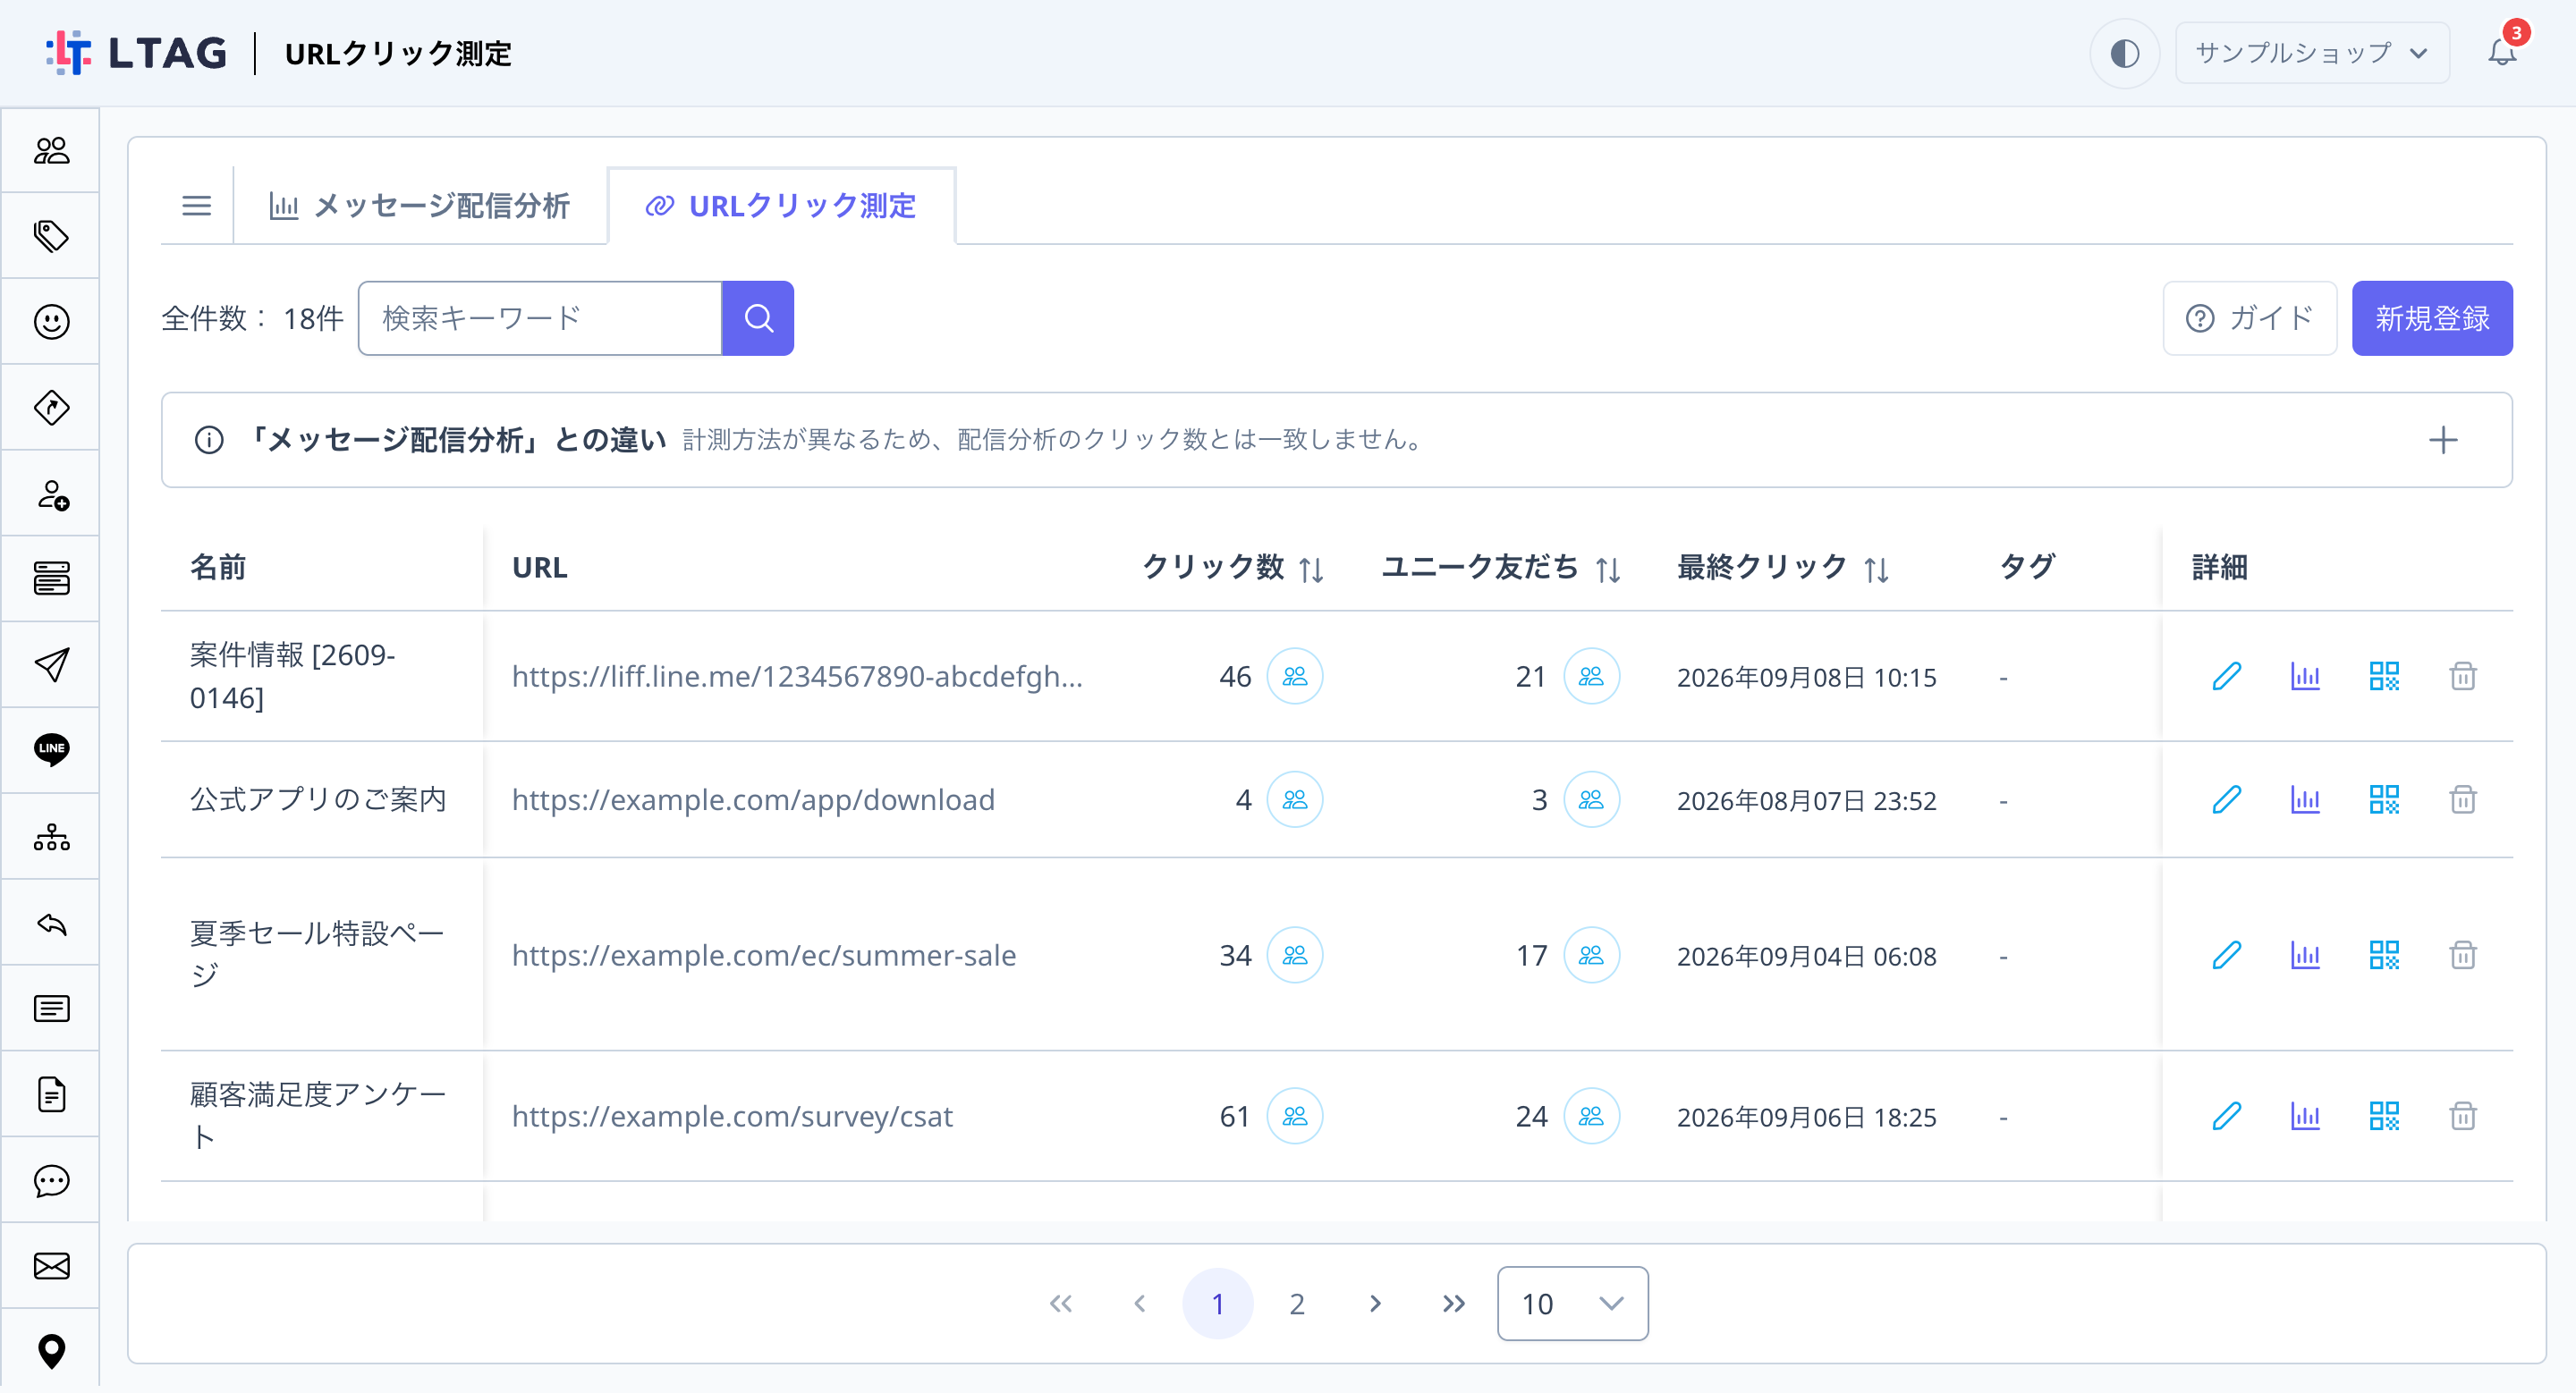Open the smiley face sidebar icon
This screenshot has height=1393, width=2576.
coord(51,322)
